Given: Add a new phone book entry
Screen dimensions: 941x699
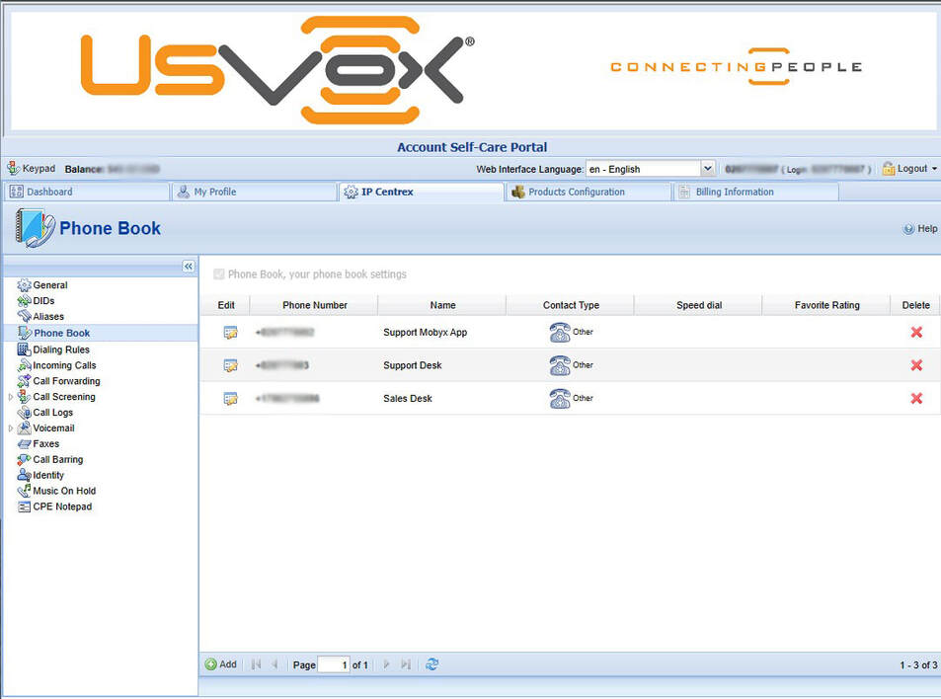Looking at the screenshot, I should point(221,664).
